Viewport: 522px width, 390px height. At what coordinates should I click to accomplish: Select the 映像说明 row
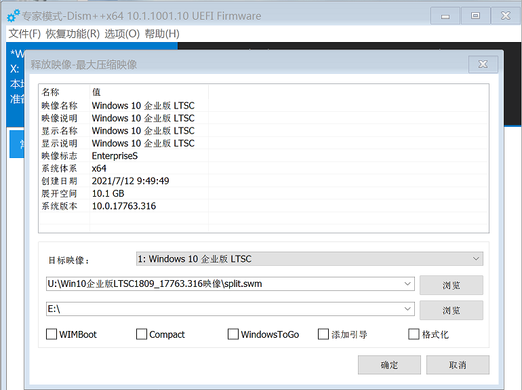click(x=264, y=118)
